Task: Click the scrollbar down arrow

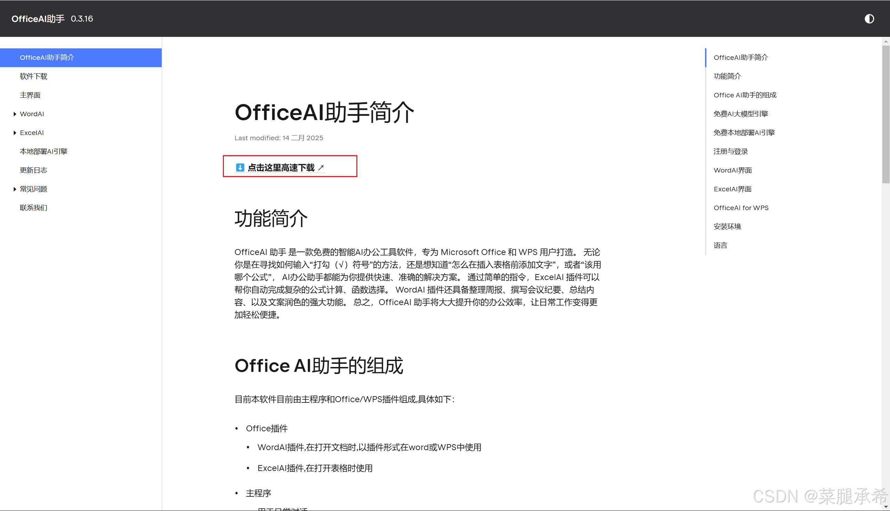Action: point(886,507)
